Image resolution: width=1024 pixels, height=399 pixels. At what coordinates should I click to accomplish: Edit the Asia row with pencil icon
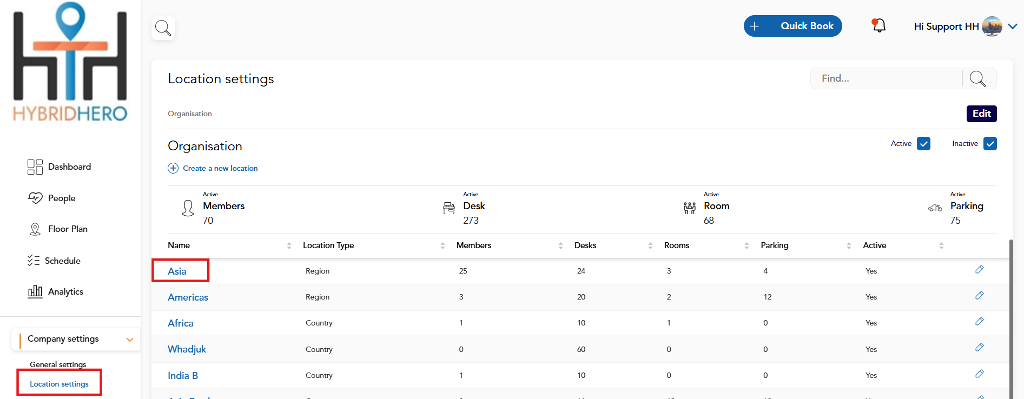click(979, 270)
